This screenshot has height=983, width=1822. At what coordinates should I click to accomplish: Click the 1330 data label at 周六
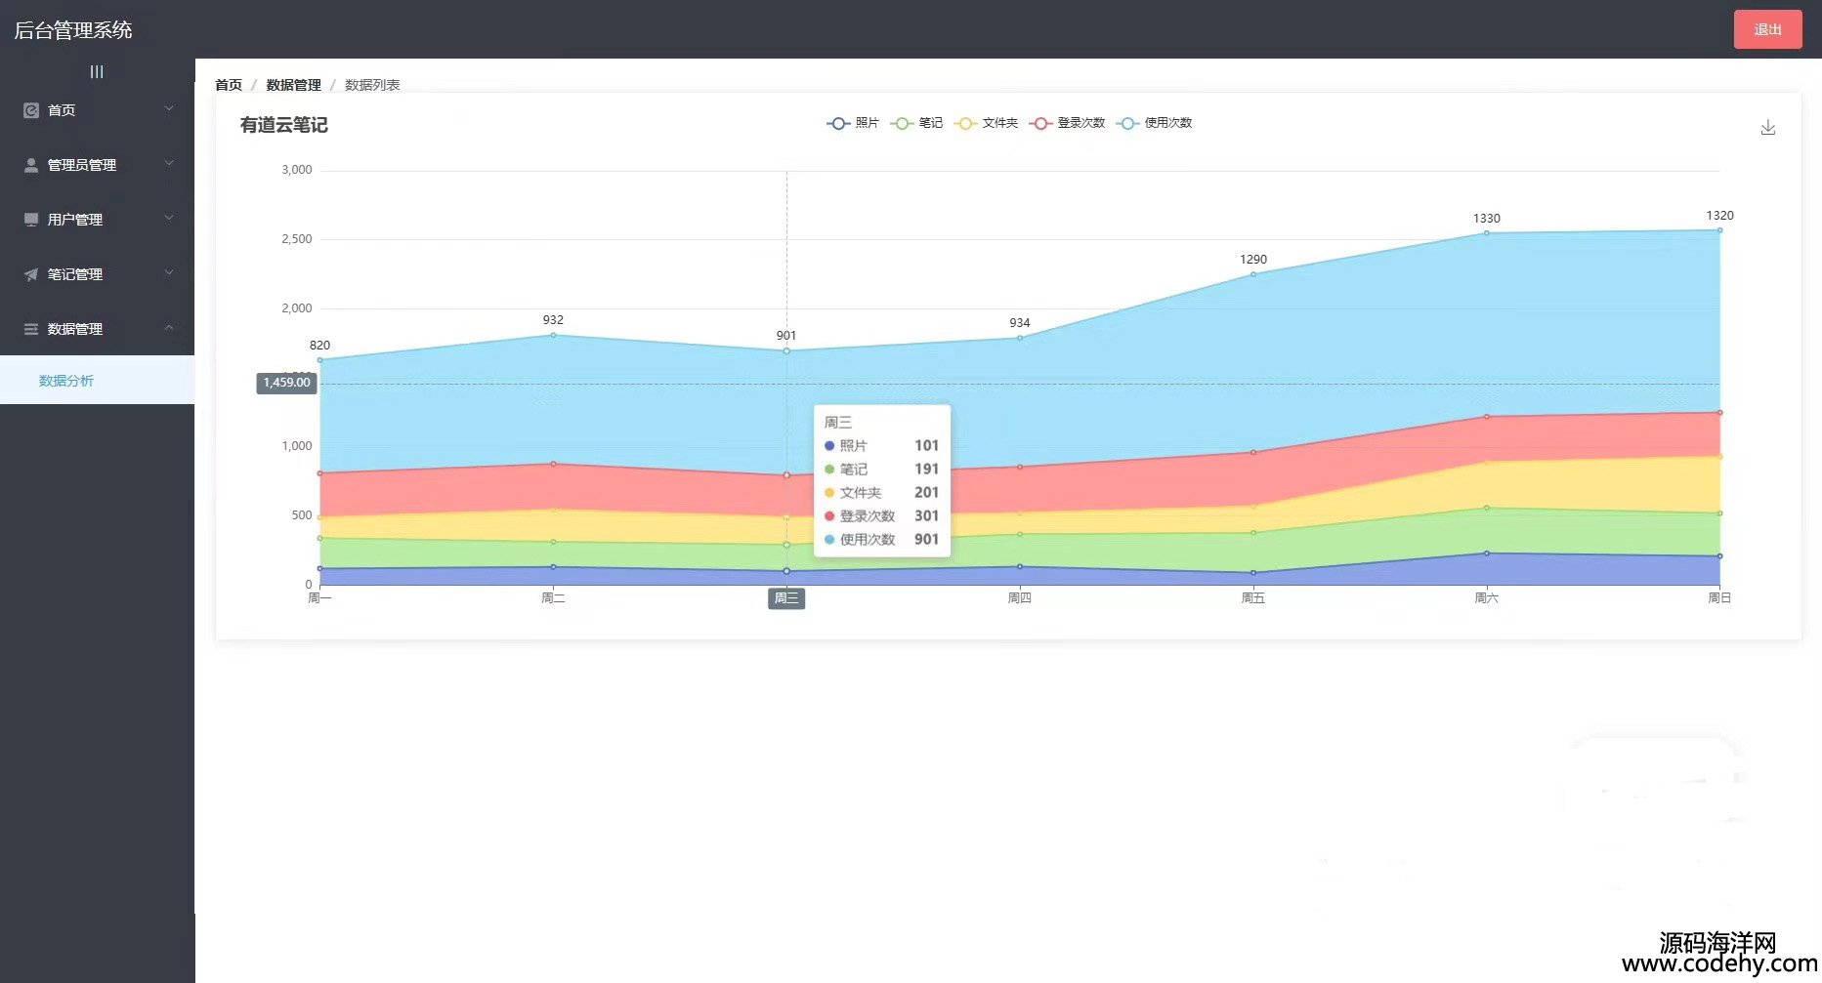[x=1486, y=219]
